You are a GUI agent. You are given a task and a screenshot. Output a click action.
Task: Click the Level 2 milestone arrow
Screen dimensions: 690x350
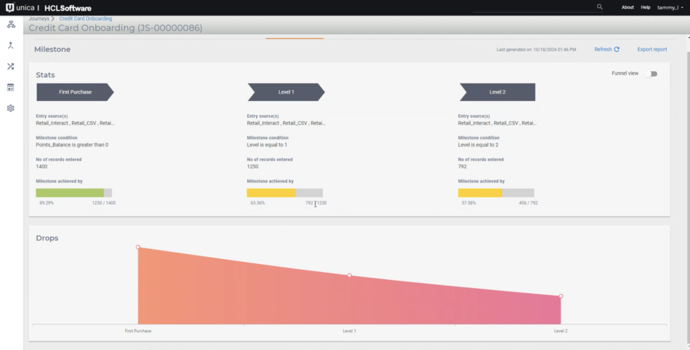click(x=497, y=92)
